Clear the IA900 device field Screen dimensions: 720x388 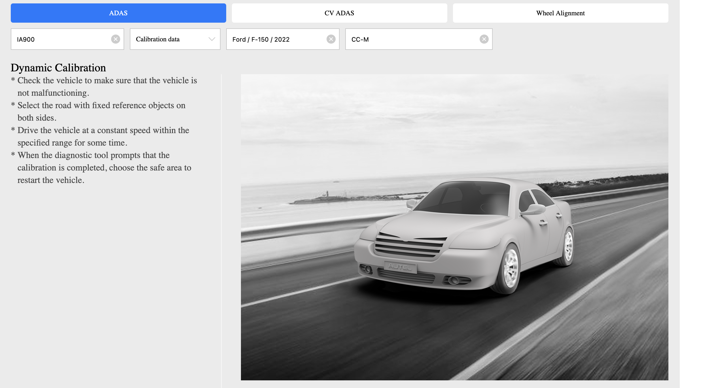click(x=115, y=39)
